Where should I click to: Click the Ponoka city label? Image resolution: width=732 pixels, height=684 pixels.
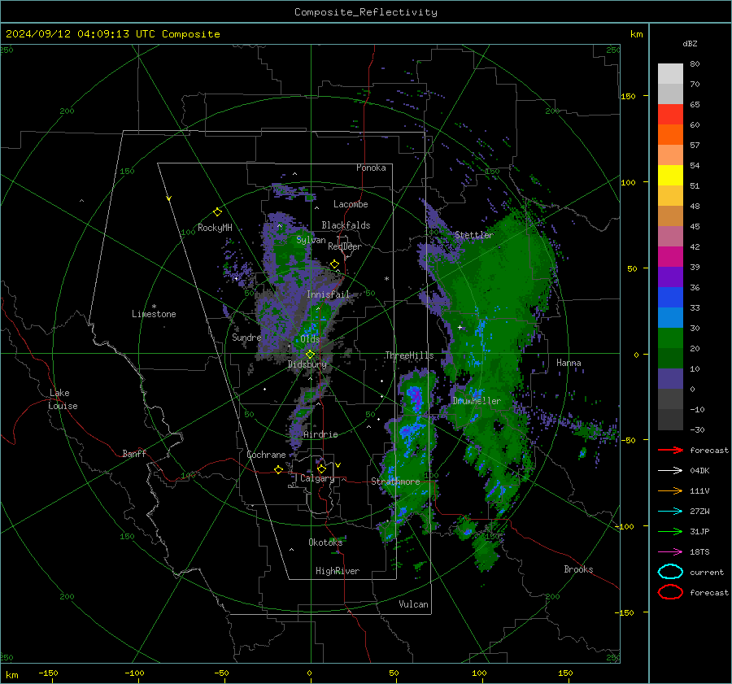click(x=371, y=168)
